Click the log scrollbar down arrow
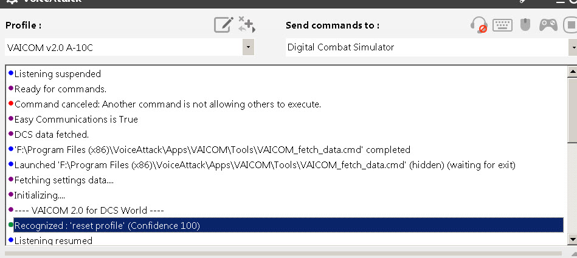 pyautogui.click(x=572, y=240)
